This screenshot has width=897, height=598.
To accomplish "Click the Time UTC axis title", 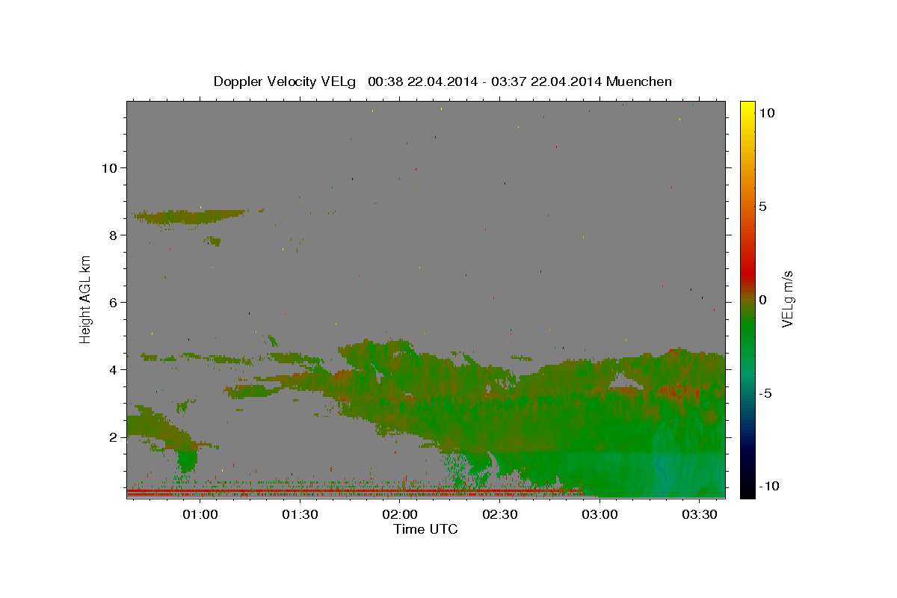I will coord(425,529).
